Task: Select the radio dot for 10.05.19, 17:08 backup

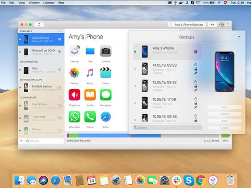Action: (x=135, y=103)
